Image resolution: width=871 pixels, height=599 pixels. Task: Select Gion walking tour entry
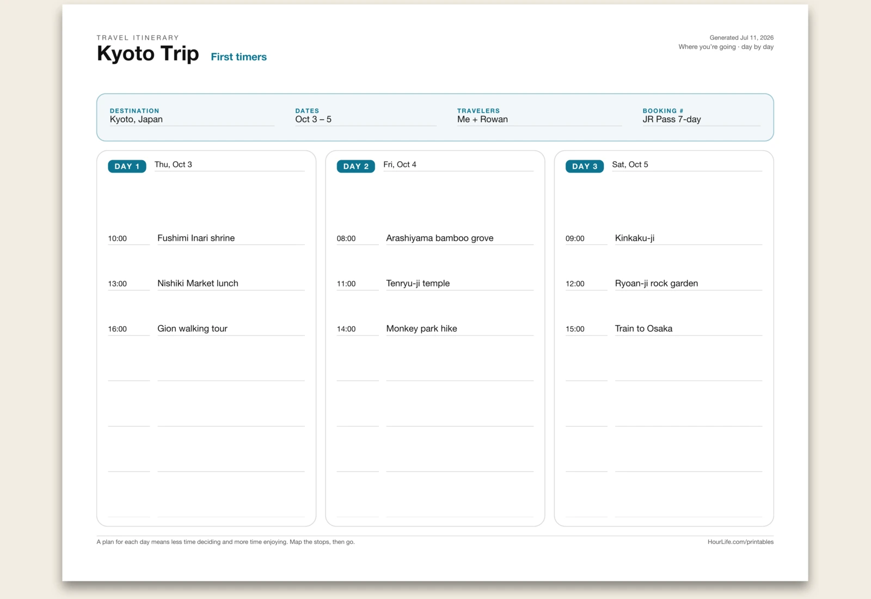[231, 328]
